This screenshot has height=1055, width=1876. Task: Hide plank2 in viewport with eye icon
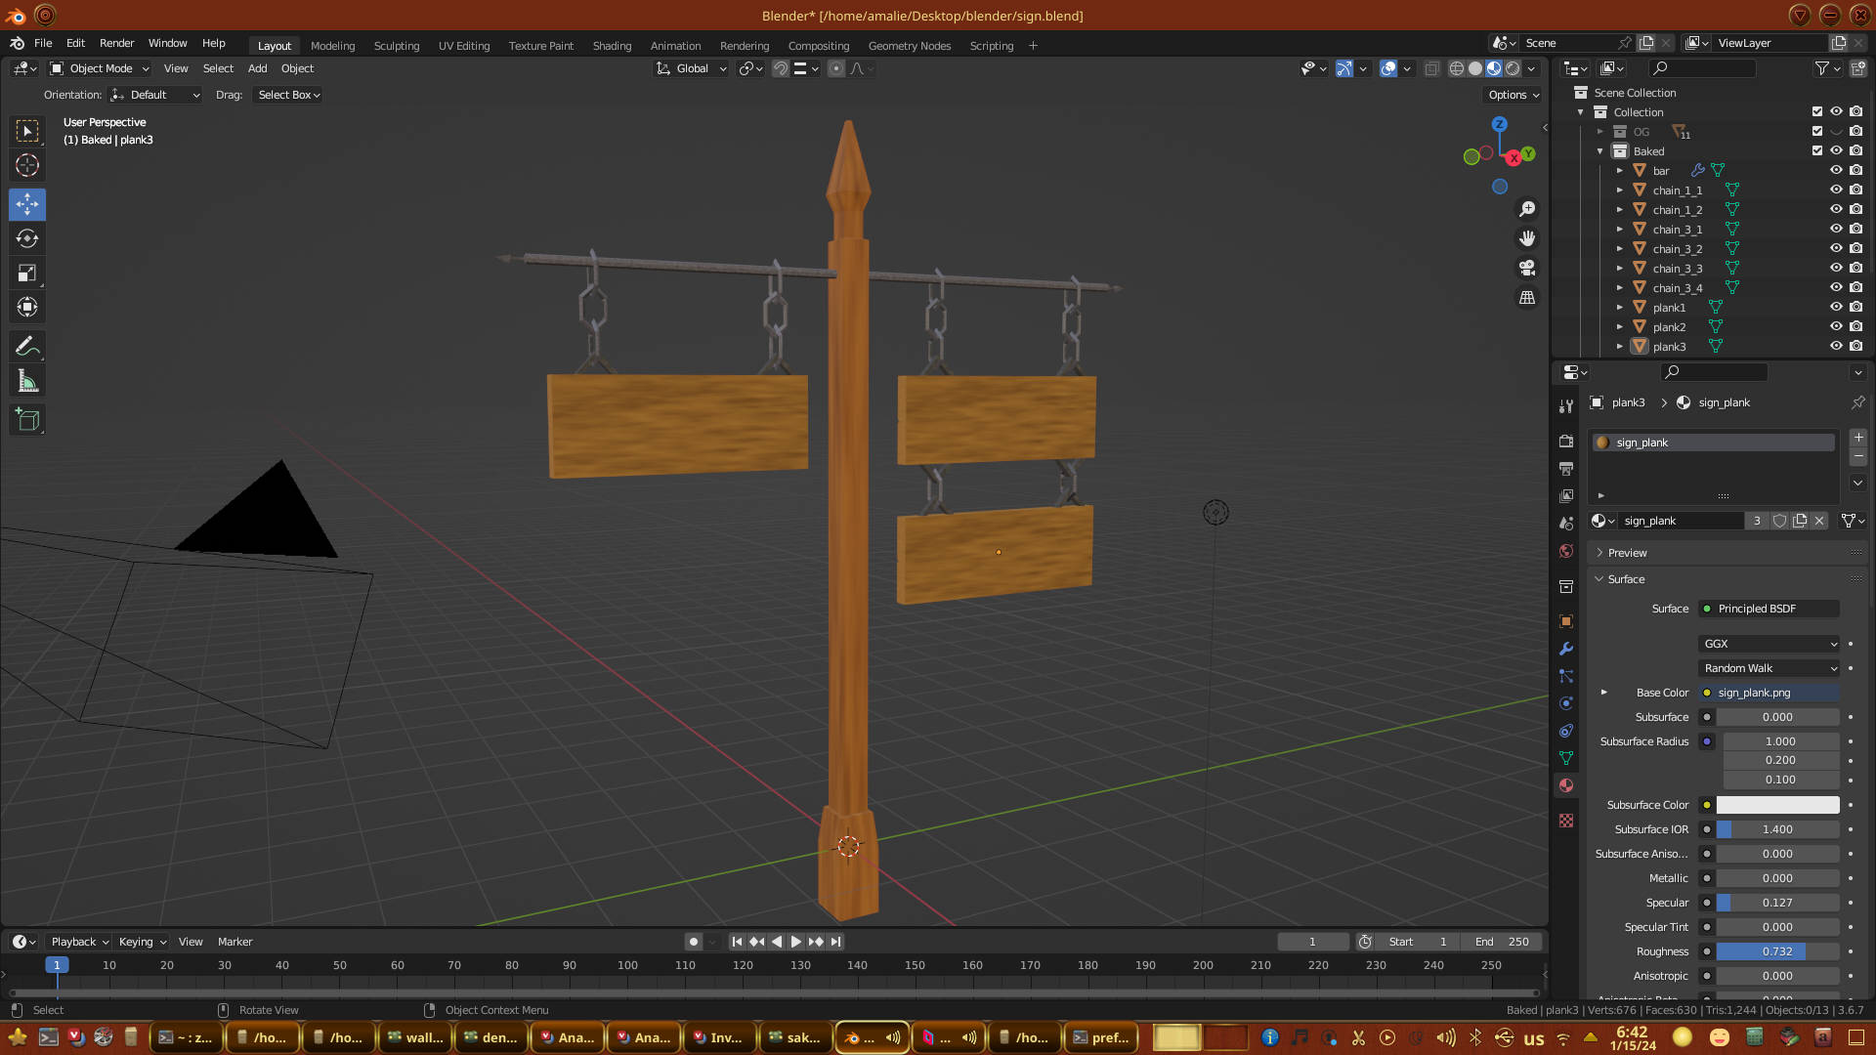pos(1836,326)
